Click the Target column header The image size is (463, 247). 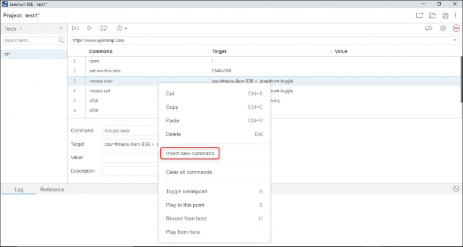(x=219, y=51)
